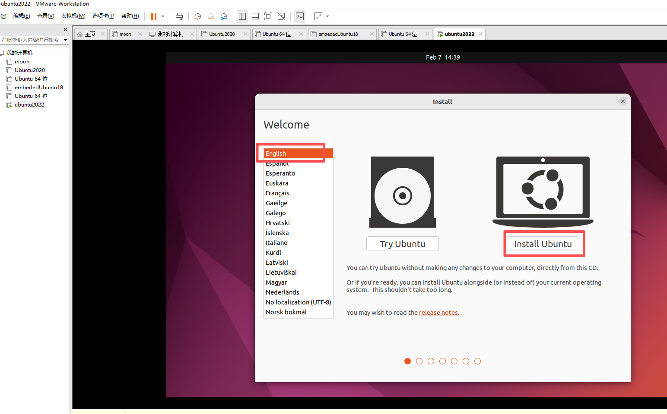Select Italiano in the language list
This screenshot has width=667, height=414.
tap(299, 243)
